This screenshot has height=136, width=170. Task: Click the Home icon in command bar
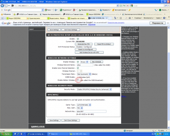pos(115,18)
